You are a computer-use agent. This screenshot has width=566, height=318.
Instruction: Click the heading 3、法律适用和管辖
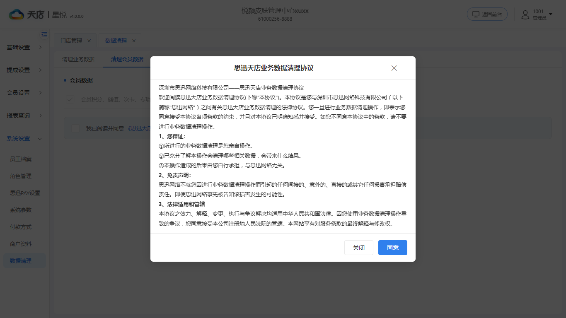pos(182,204)
